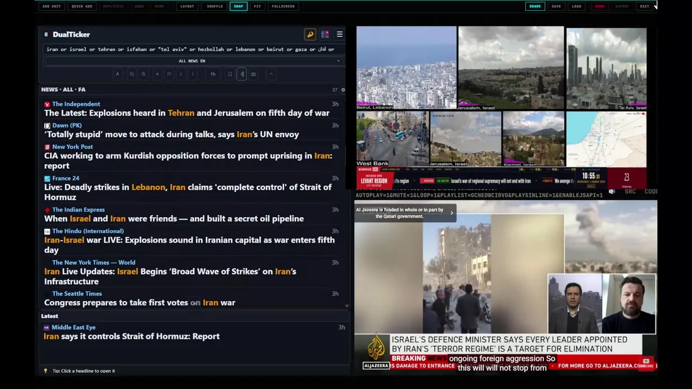Image resolution: width=692 pixels, height=389 pixels.
Task: Click the France 24 source name
Action: click(x=66, y=178)
